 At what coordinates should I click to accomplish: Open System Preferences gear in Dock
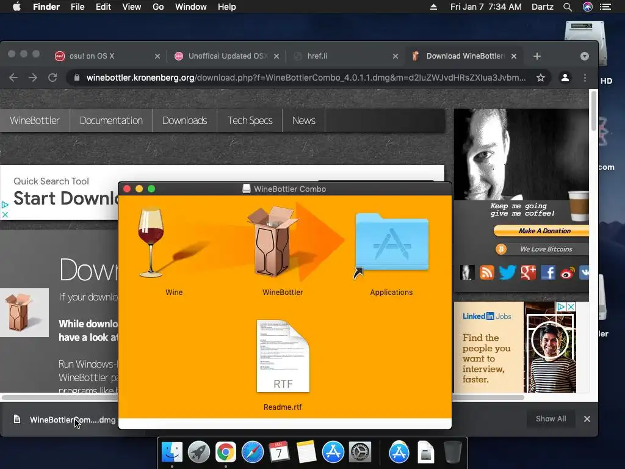(360, 453)
